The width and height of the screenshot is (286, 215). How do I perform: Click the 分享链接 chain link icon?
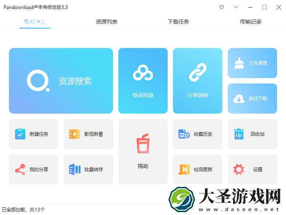tap(198, 73)
